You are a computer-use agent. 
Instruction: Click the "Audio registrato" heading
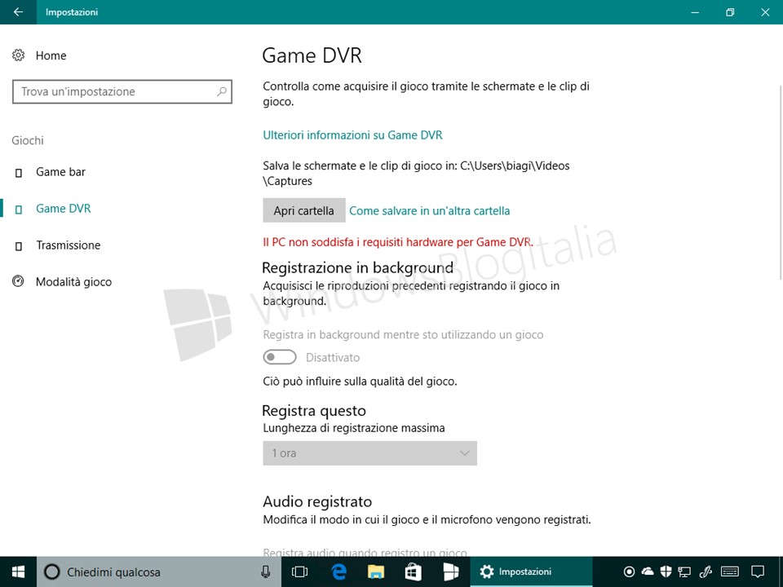coord(317,501)
